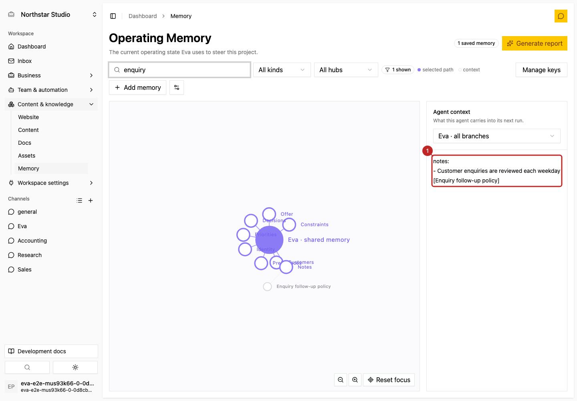This screenshot has height=401, width=577.
Task: Open the Assets page
Action: [51, 156]
